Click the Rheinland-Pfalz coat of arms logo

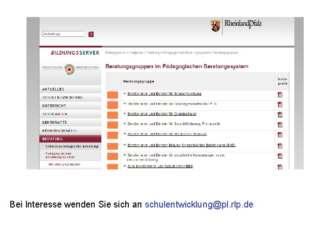[215, 26]
